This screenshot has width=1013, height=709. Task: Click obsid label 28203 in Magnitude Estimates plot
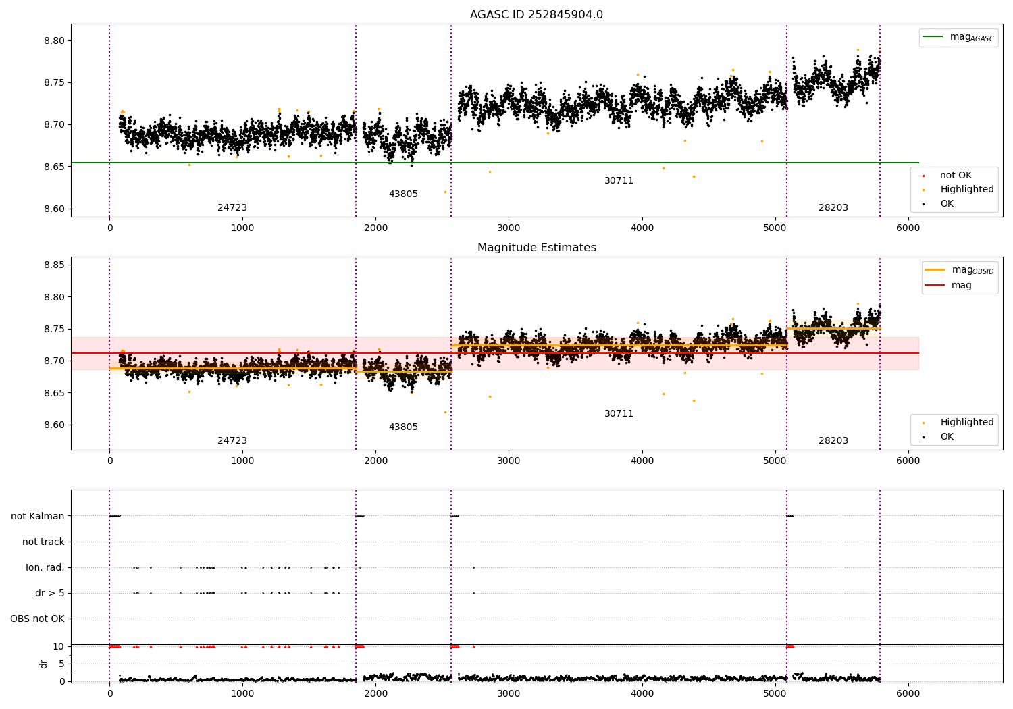point(833,441)
